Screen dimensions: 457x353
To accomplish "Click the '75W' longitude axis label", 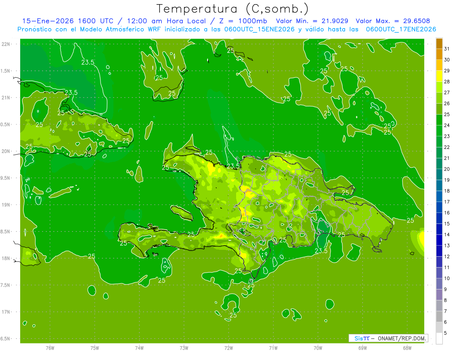I will pyautogui.click(x=95, y=348).
